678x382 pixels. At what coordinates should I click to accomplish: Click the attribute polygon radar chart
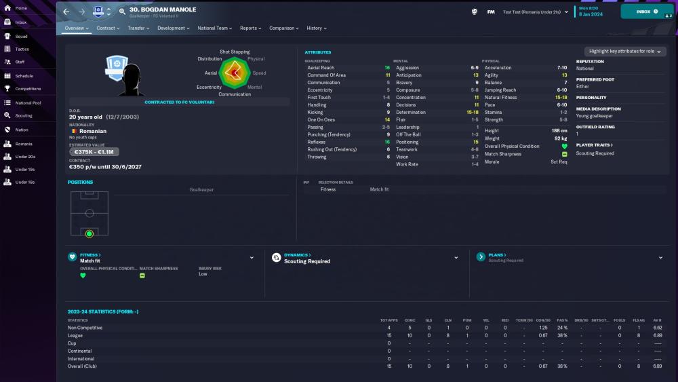(x=234, y=71)
